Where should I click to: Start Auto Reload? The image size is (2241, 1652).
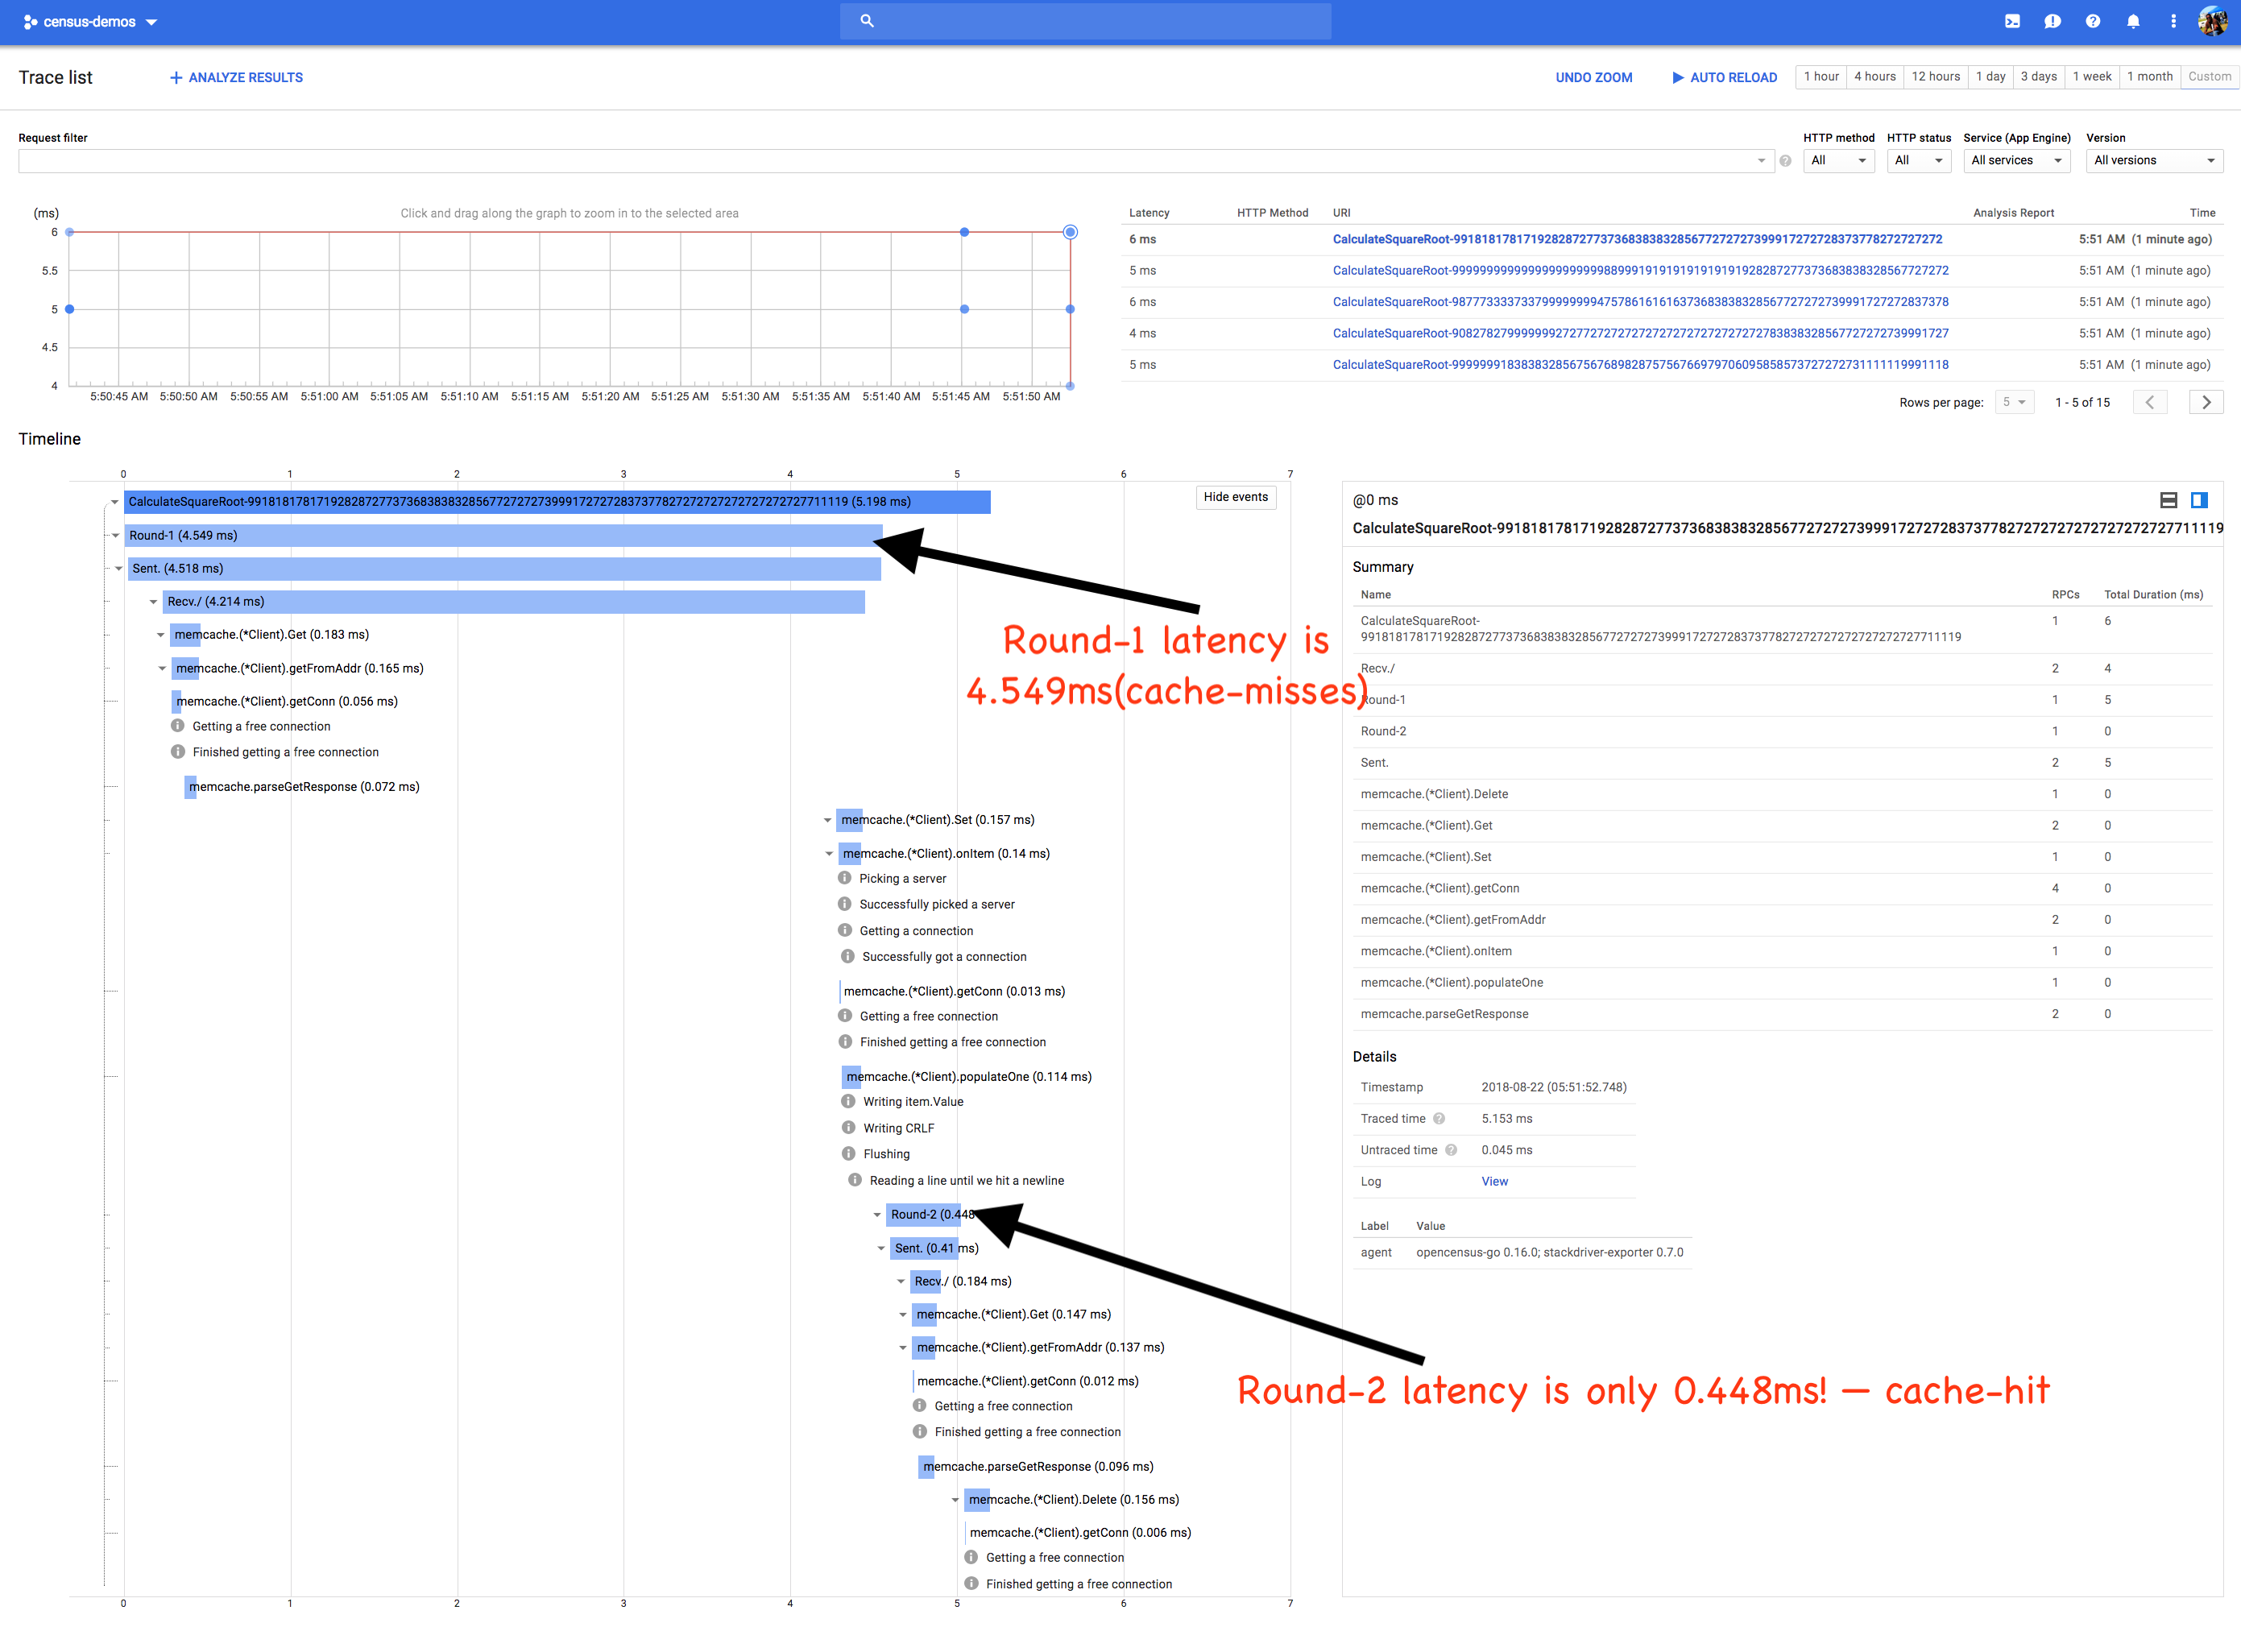(x=1724, y=77)
